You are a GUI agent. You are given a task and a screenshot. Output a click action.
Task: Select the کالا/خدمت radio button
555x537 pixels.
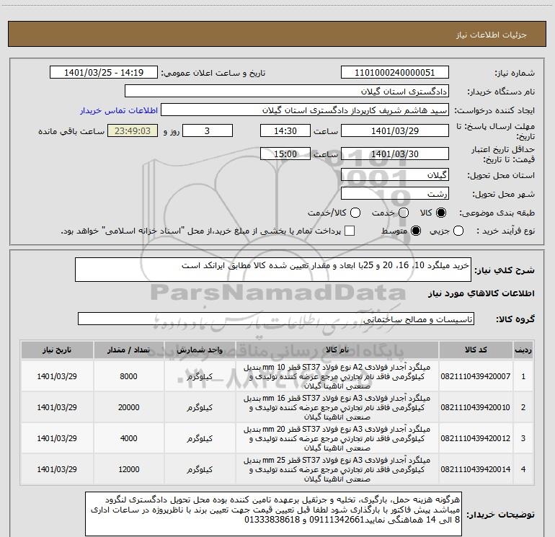coord(355,213)
